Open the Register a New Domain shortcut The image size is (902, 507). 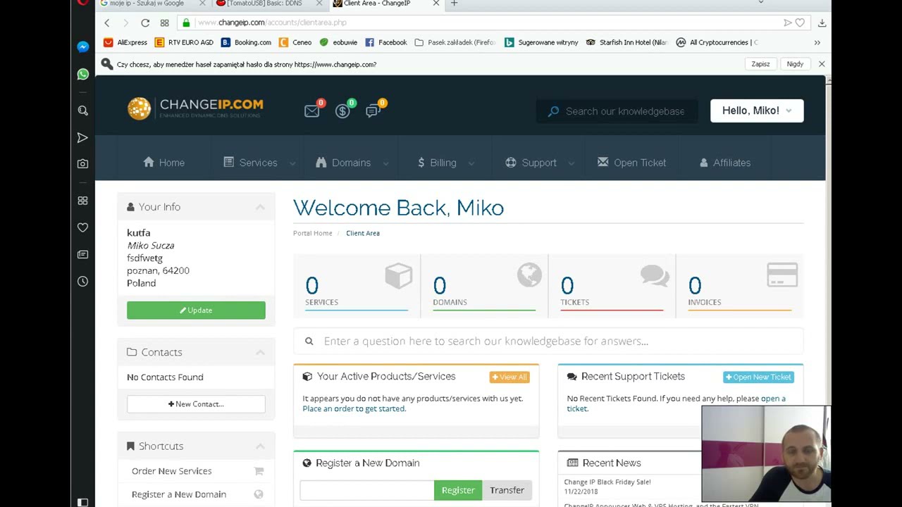coord(179,494)
